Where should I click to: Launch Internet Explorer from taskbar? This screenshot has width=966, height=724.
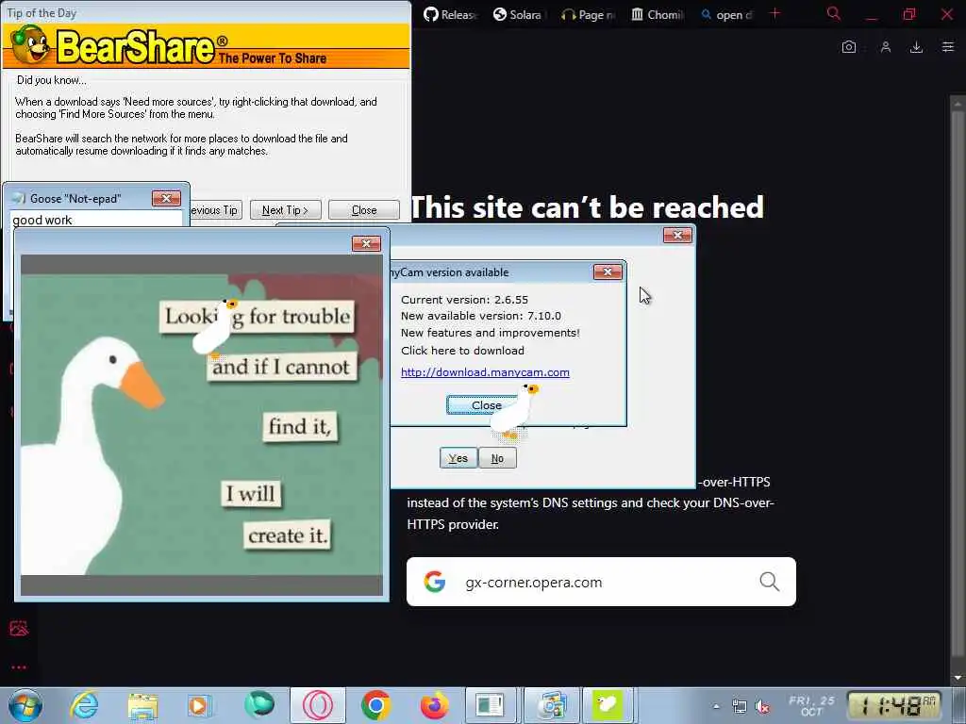pyautogui.click(x=84, y=705)
